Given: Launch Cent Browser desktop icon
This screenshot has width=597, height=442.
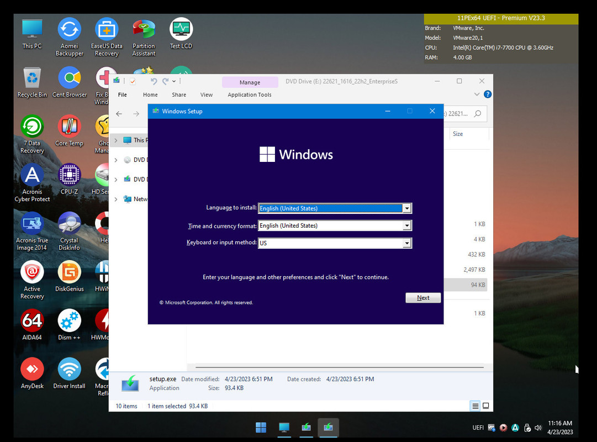Looking at the screenshot, I should click(x=69, y=82).
